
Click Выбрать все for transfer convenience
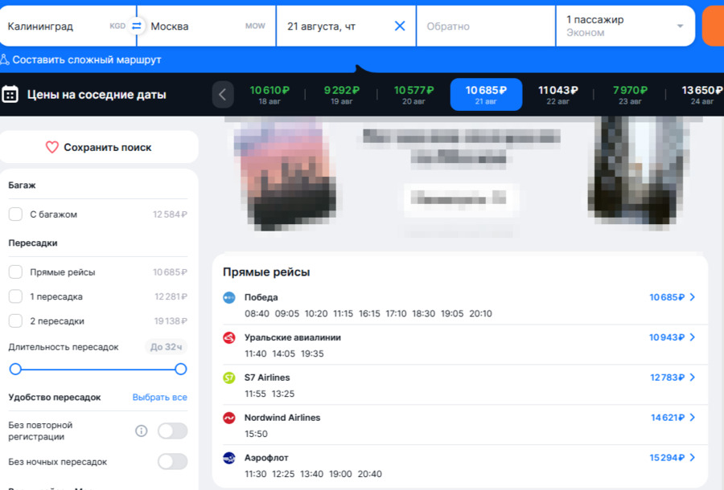pos(159,397)
